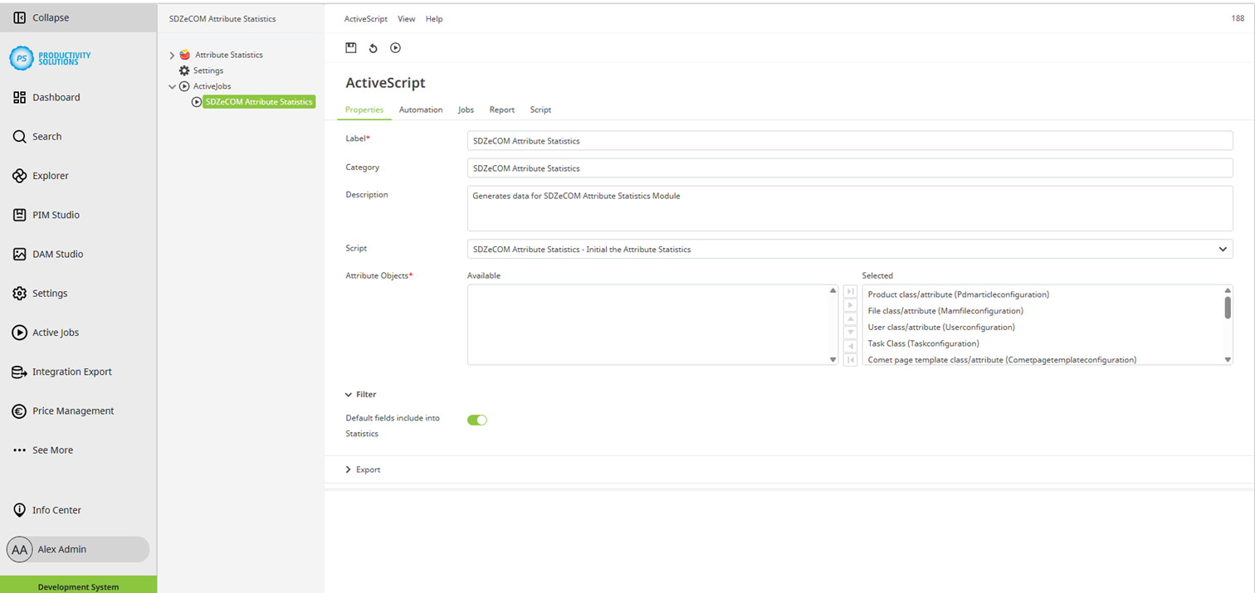The image size is (1255, 593).
Task: Click into the Label input field
Action: [849, 141]
